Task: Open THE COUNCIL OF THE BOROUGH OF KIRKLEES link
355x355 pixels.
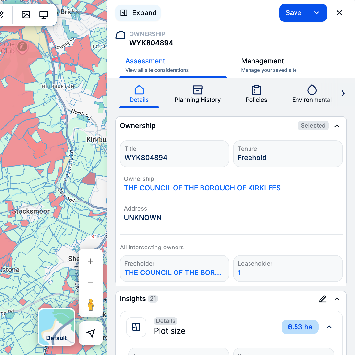Action: pos(202,188)
